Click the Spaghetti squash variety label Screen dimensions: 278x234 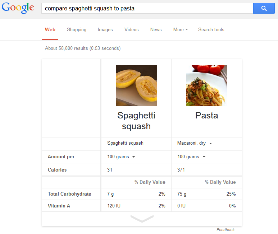click(x=125, y=143)
